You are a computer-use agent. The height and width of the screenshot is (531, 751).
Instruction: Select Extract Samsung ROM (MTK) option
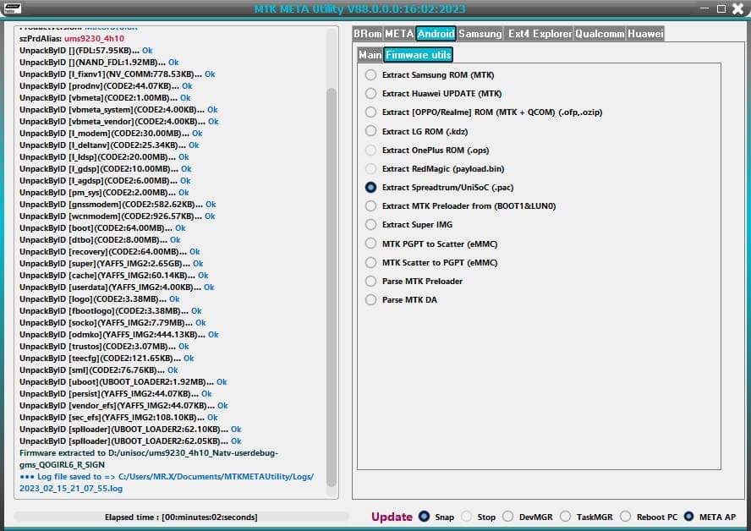(370, 74)
